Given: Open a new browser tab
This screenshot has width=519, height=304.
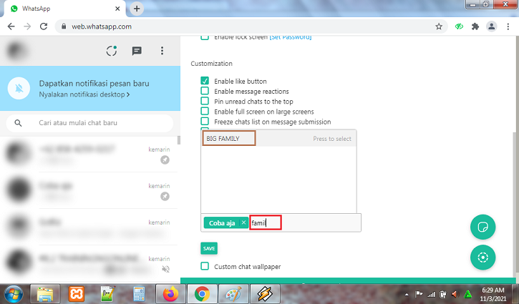Looking at the screenshot, I should coord(137,9).
